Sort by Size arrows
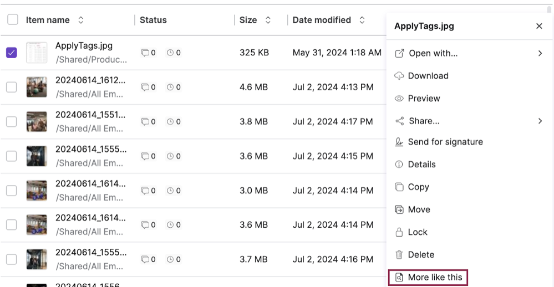The image size is (554, 287). pos(268,20)
